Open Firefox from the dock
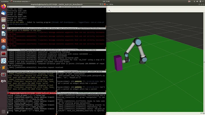This screenshot has width=205, height=115. (3, 6)
